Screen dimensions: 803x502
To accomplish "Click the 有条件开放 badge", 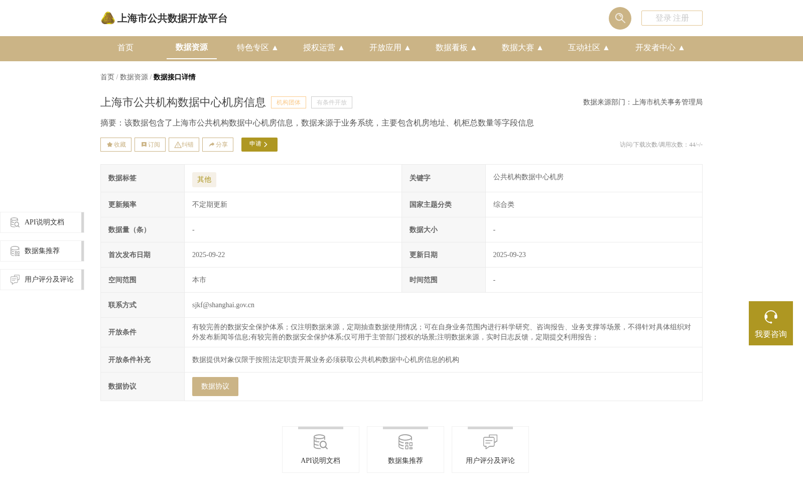I will click(x=332, y=102).
